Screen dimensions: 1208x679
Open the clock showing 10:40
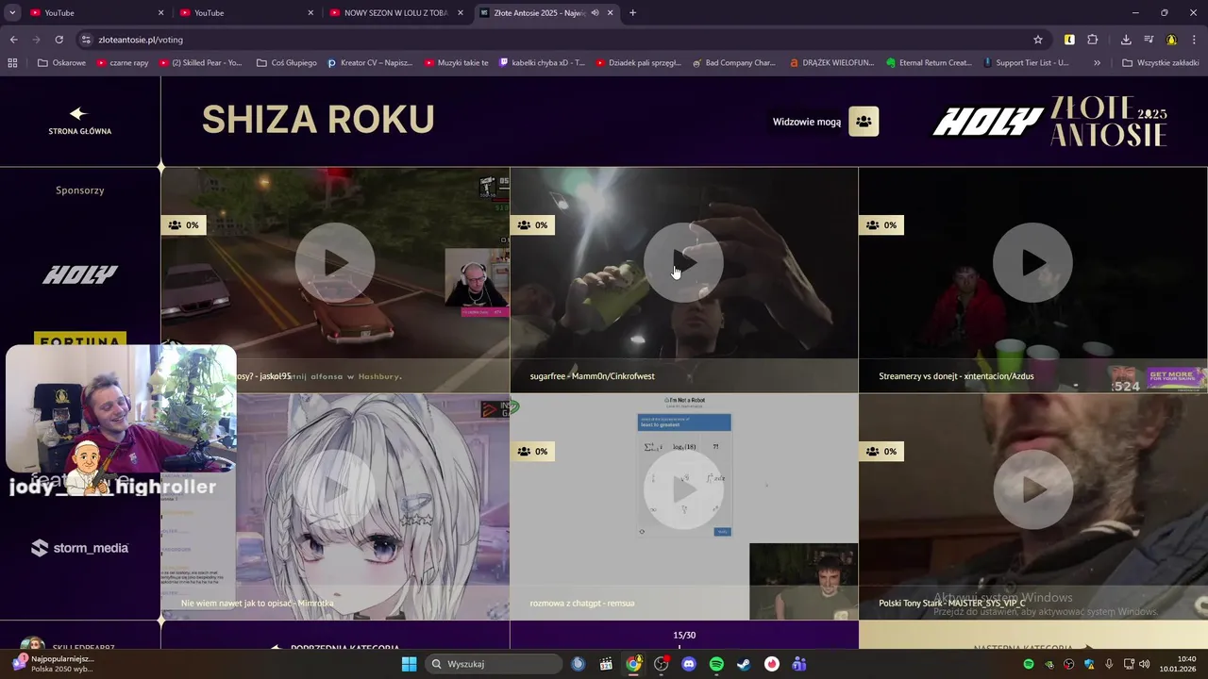click(1180, 664)
